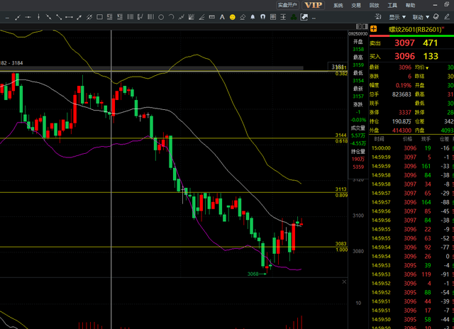Screen dimensions: 454x329
Task: Open the 系统 menu
Action: 338,6
